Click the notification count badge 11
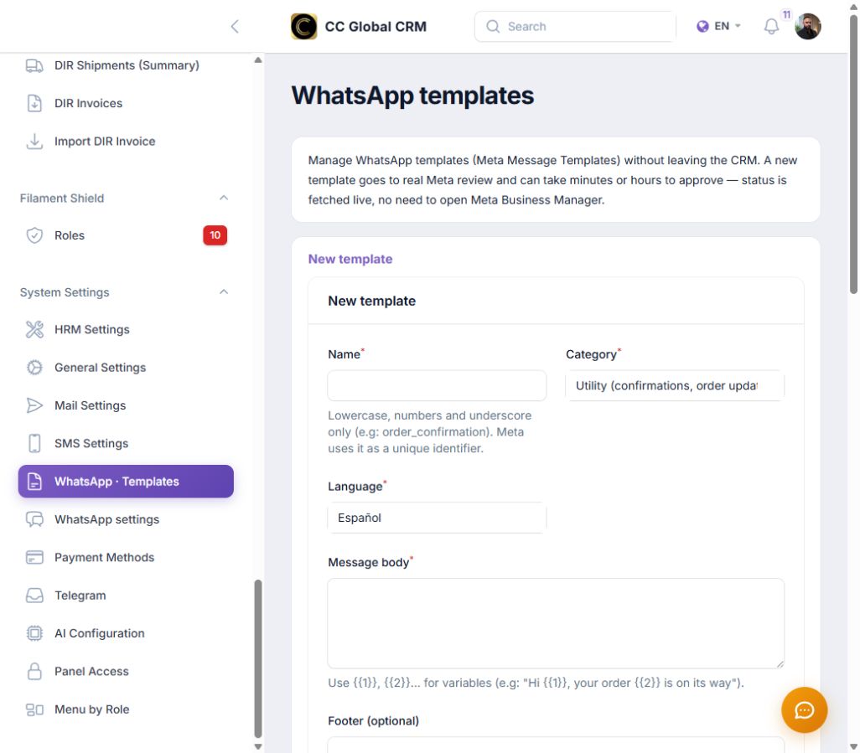The height and width of the screenshot is (753, 860). (x=786, y=15)
